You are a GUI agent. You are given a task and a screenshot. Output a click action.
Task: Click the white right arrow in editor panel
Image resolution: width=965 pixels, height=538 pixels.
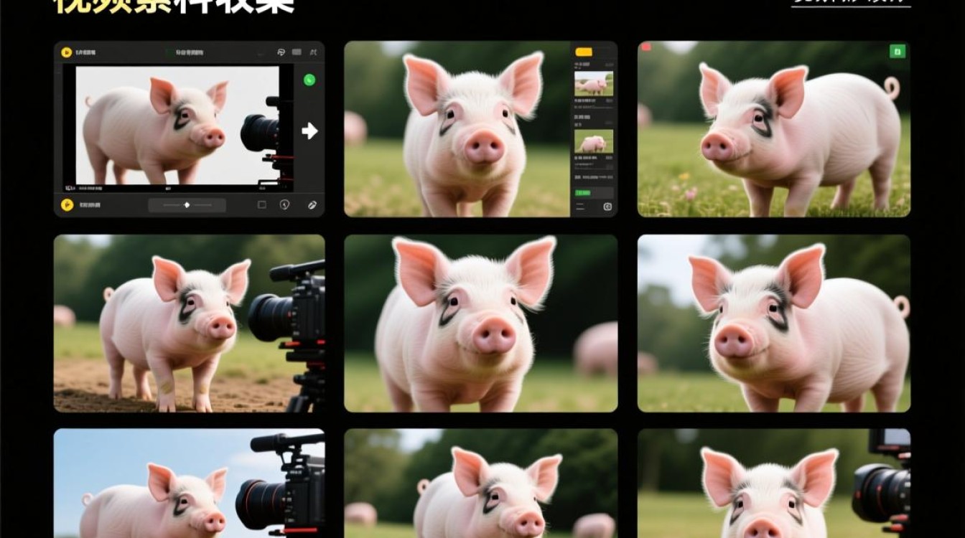[x=309, y=131]
